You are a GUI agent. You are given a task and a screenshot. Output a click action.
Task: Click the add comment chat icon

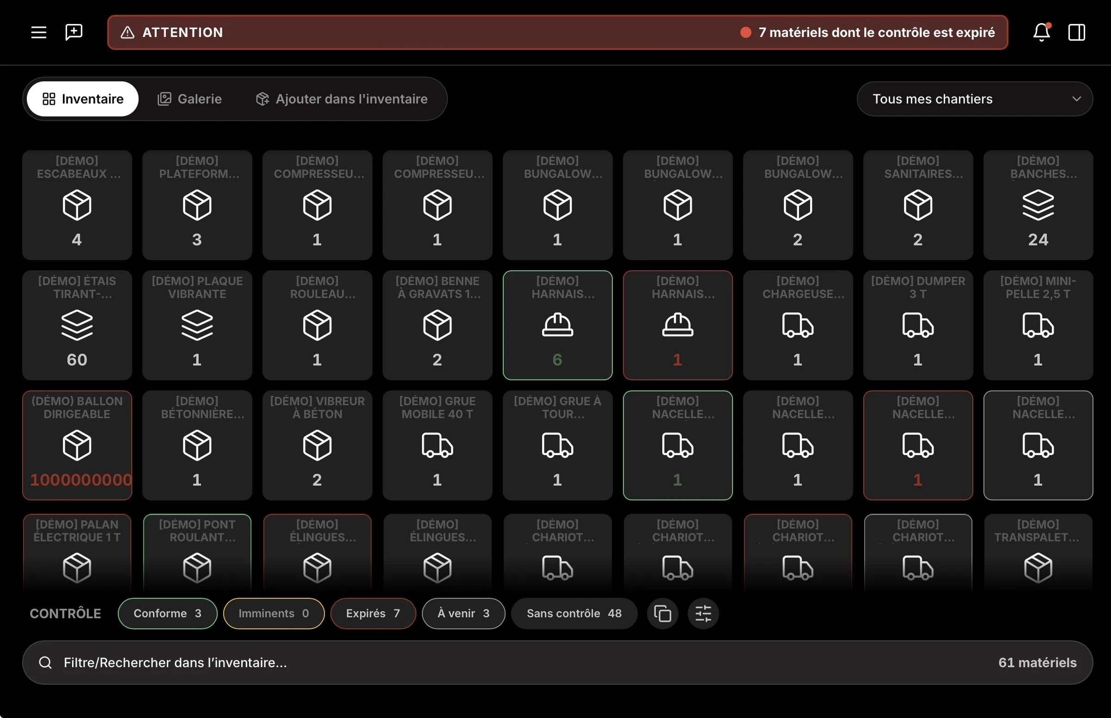74,32
